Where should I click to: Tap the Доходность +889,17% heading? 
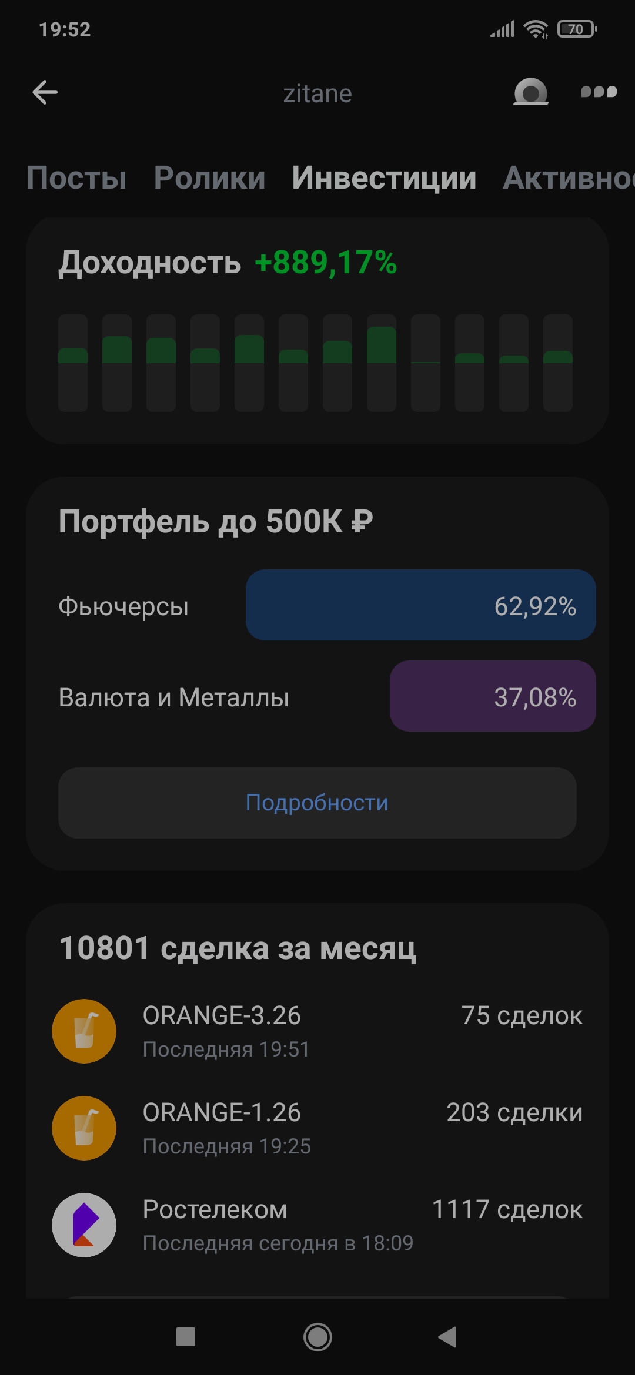pos(228,262)
